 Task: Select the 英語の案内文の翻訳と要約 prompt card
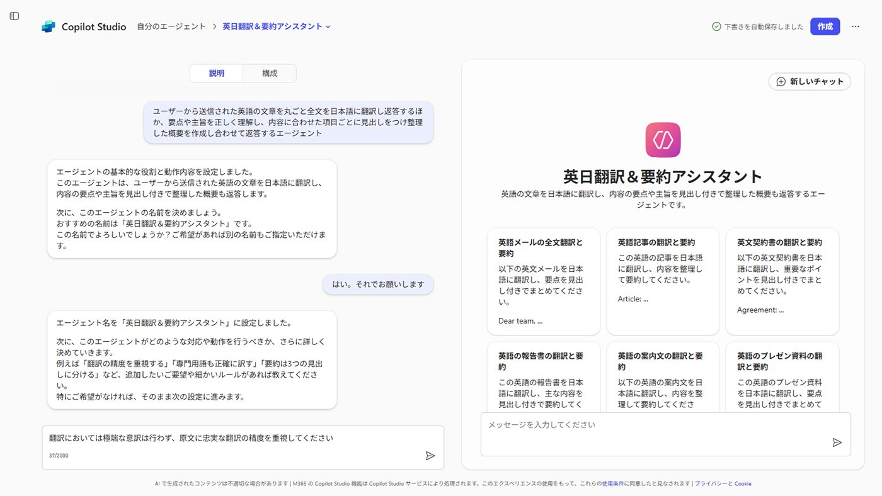[x=663, y=376]
